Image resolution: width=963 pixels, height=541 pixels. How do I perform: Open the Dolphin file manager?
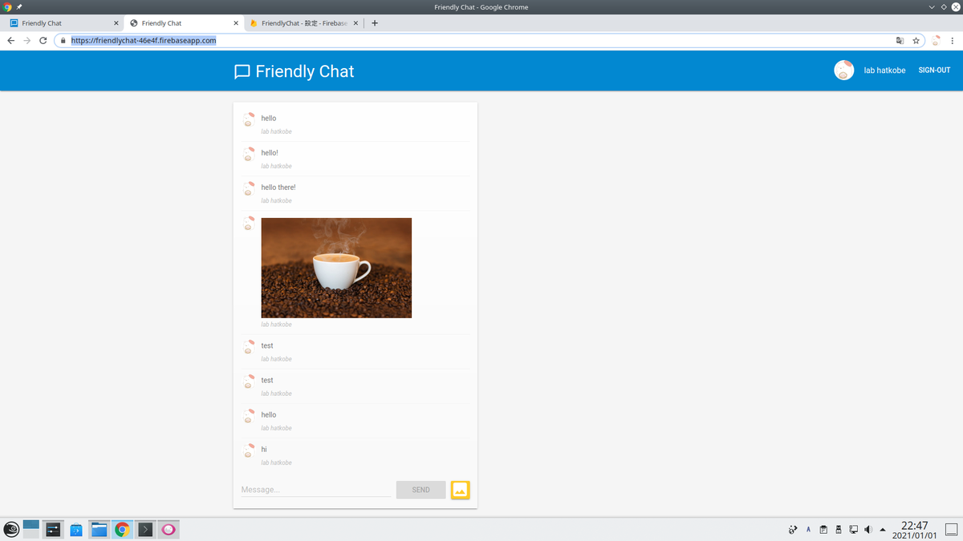click(100, 529)
